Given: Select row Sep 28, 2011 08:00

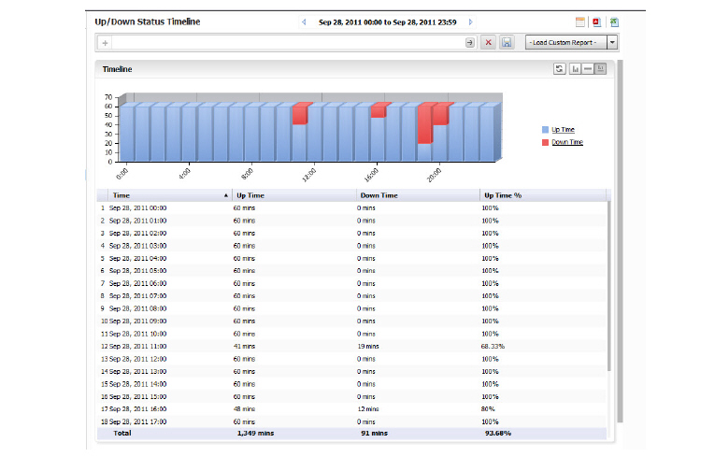Looking at the screenshot, I should click(x=352, y=308).
